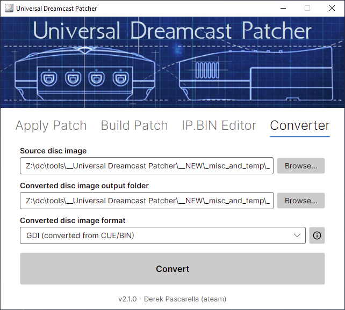Image resolution: width=345 pixels, height=310 pixels.
Task: Expand the converted disc image format dropdown
Action: [x=163, y=235]
